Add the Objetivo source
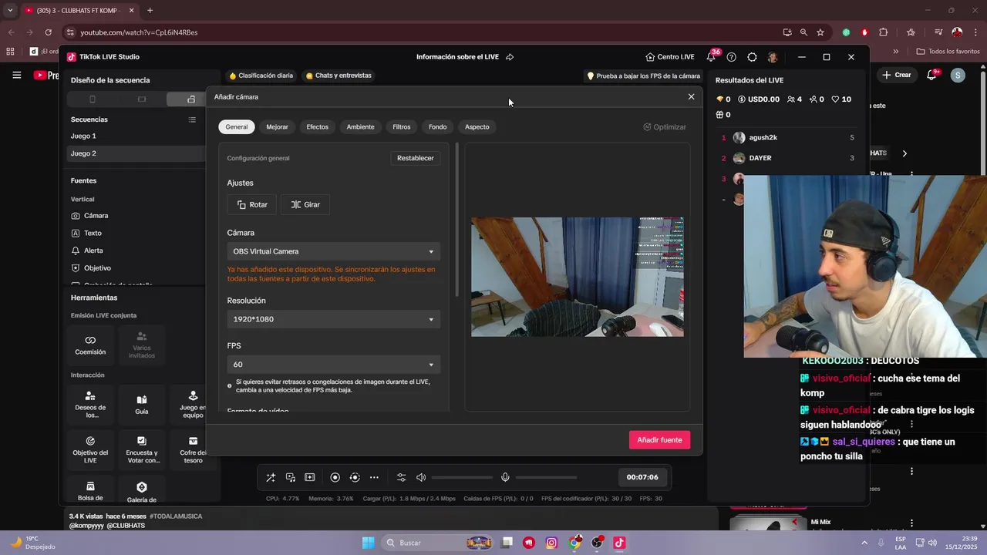Viewport: 987px width, 555px height. coord(91,267)
